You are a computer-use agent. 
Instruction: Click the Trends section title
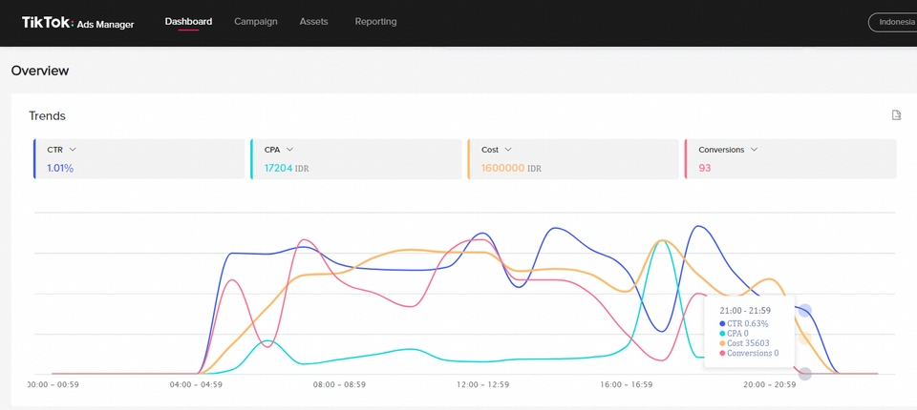pos(47,115)
